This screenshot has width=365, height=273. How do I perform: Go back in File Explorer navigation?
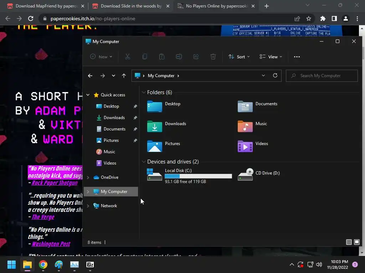(x=90, y=76)
